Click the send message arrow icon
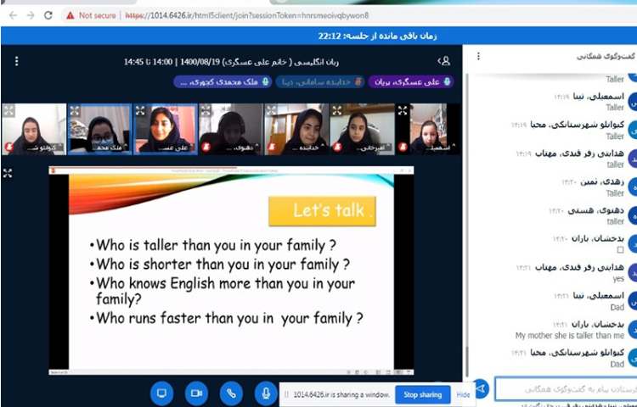Screen dimensions: 637x407 tap(481, 389)
